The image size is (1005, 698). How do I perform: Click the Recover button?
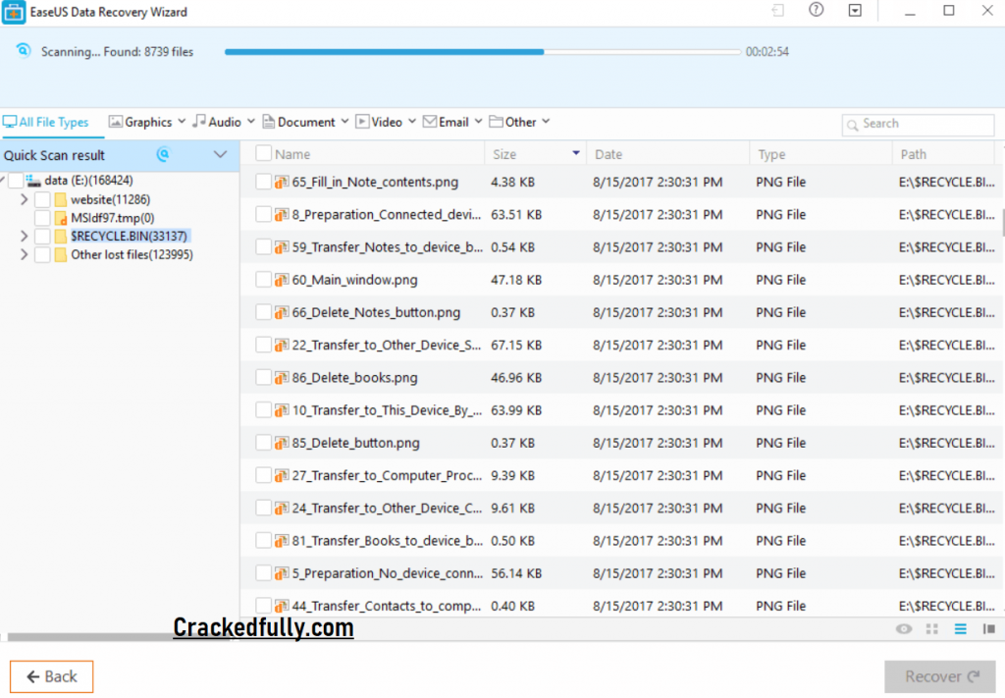(x=941, y=676)
